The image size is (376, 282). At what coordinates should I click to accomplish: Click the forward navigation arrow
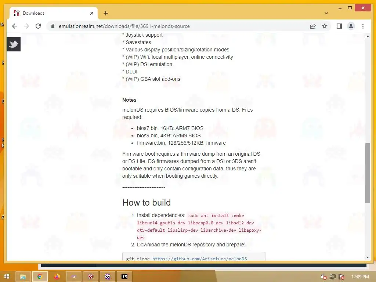point(26,26)
